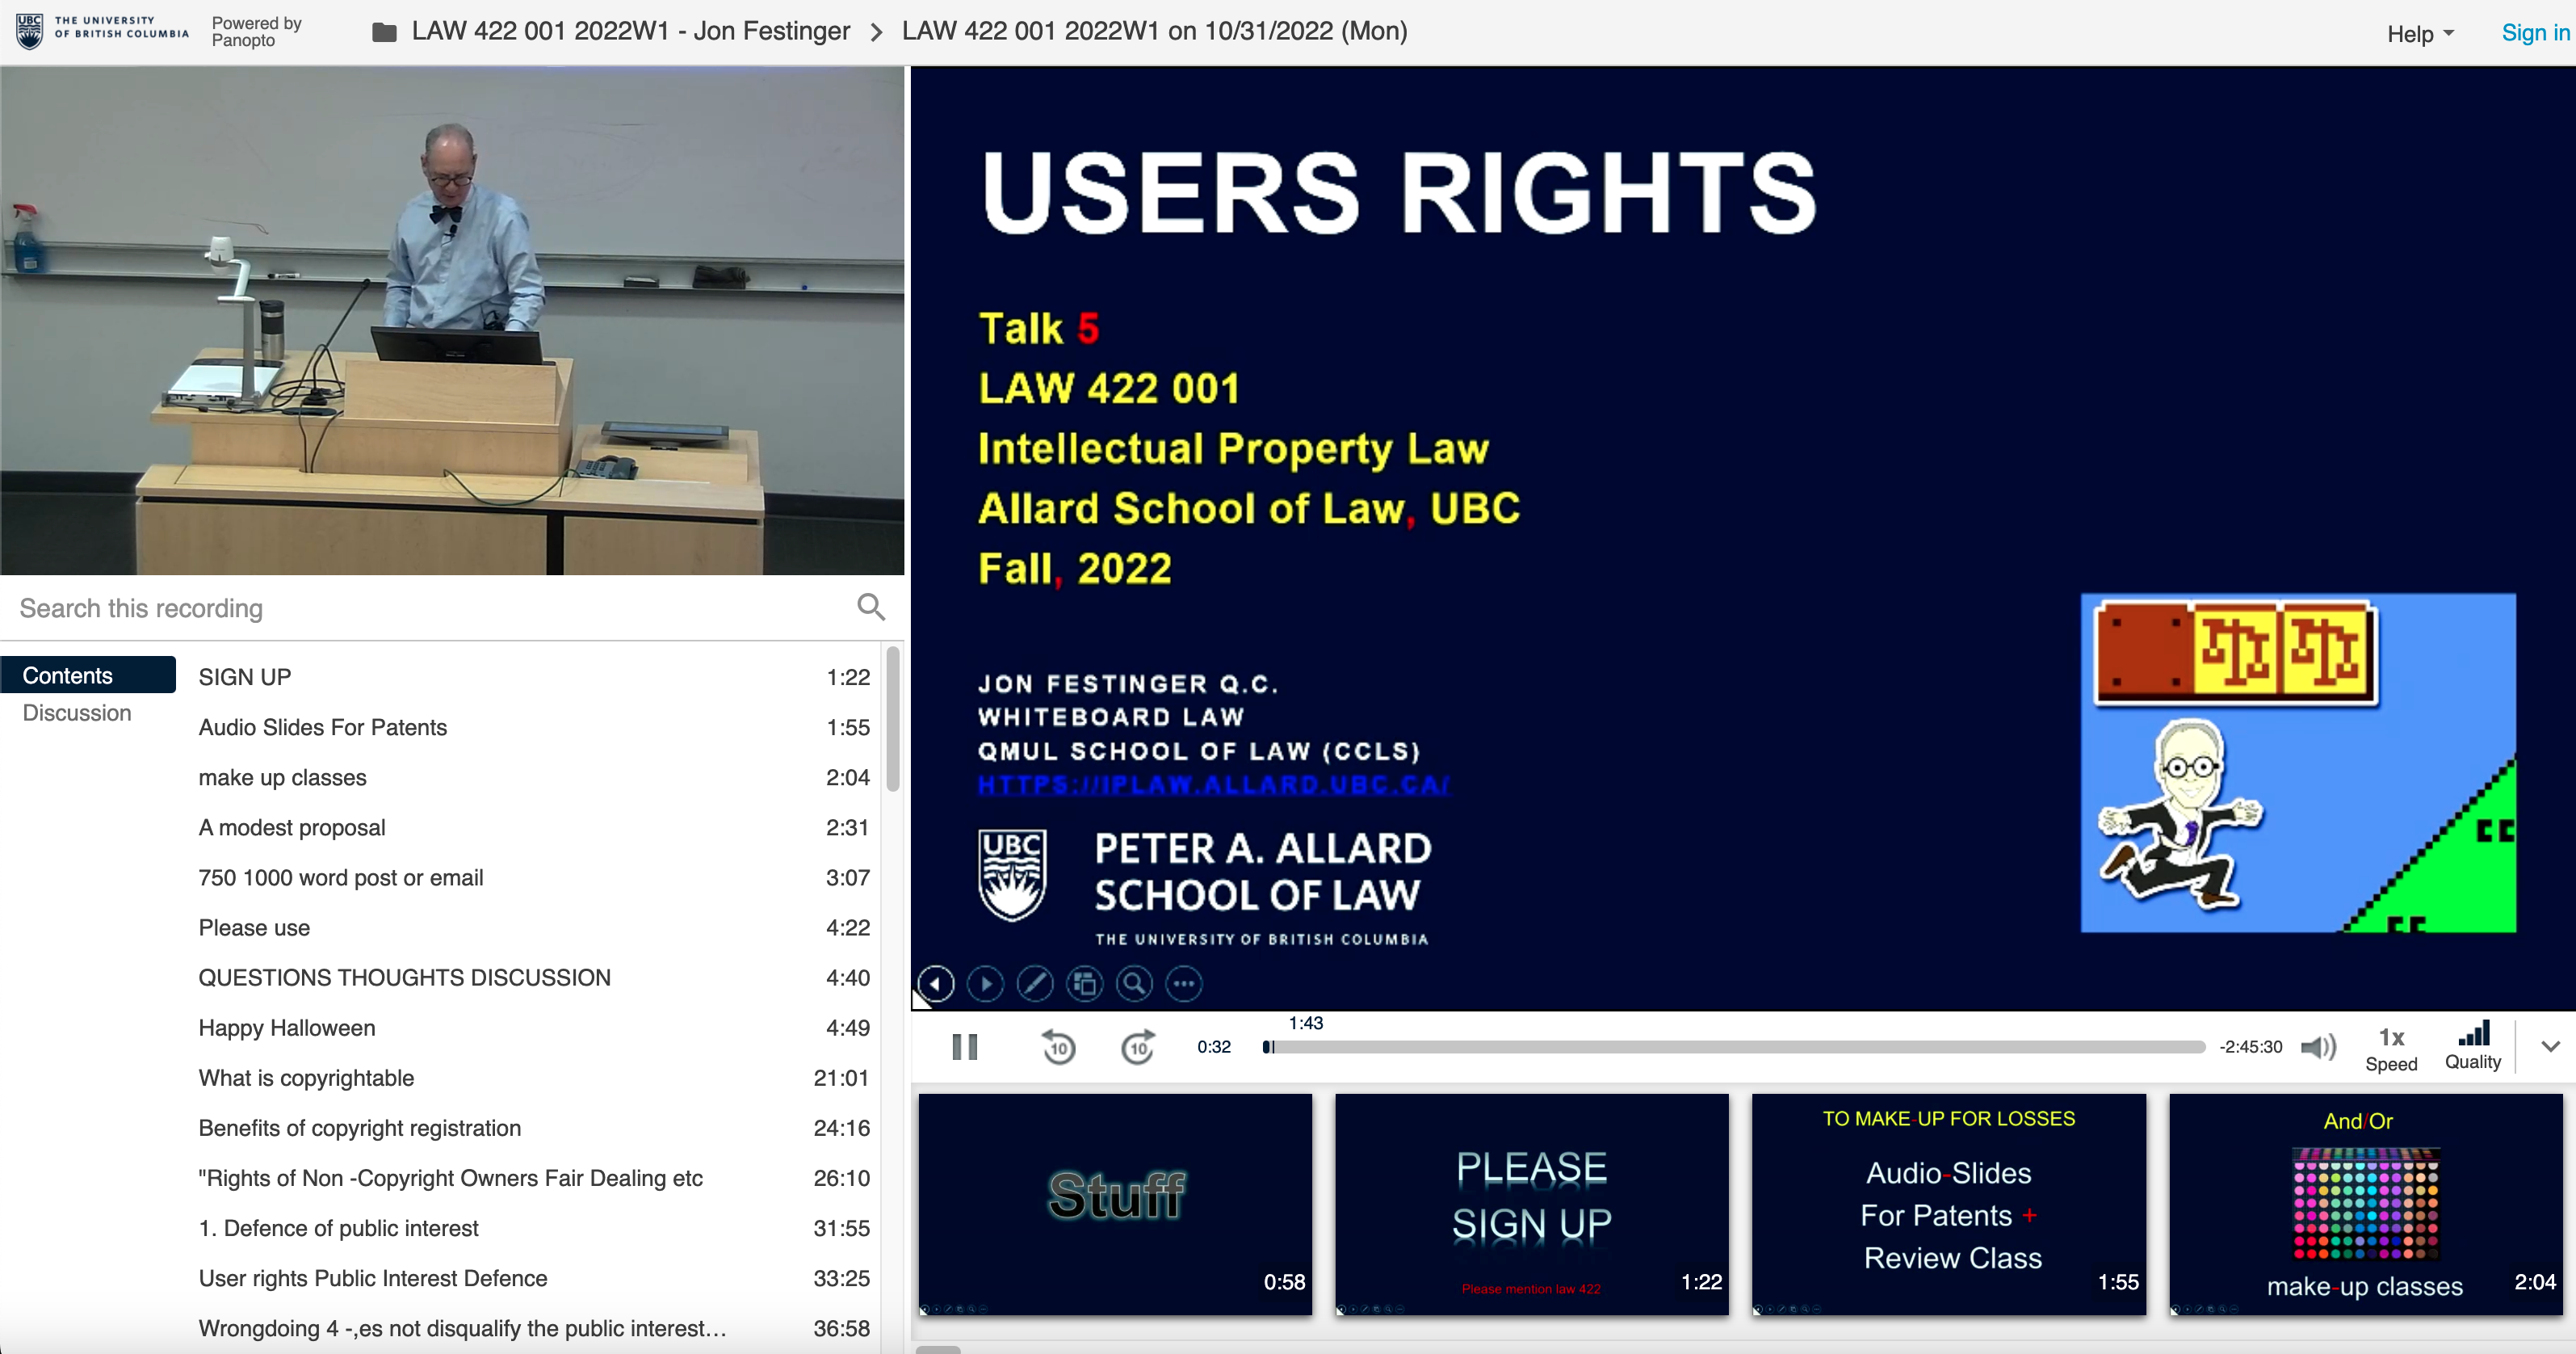Jump to Rights of Non-Copyright Owners entry
The height and width of the screenshot is (1354, 2576).
pos(534,1178)
